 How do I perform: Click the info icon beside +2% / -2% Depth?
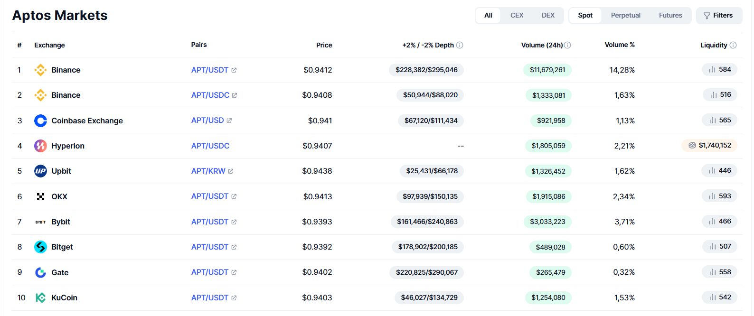tap(460, 45)
